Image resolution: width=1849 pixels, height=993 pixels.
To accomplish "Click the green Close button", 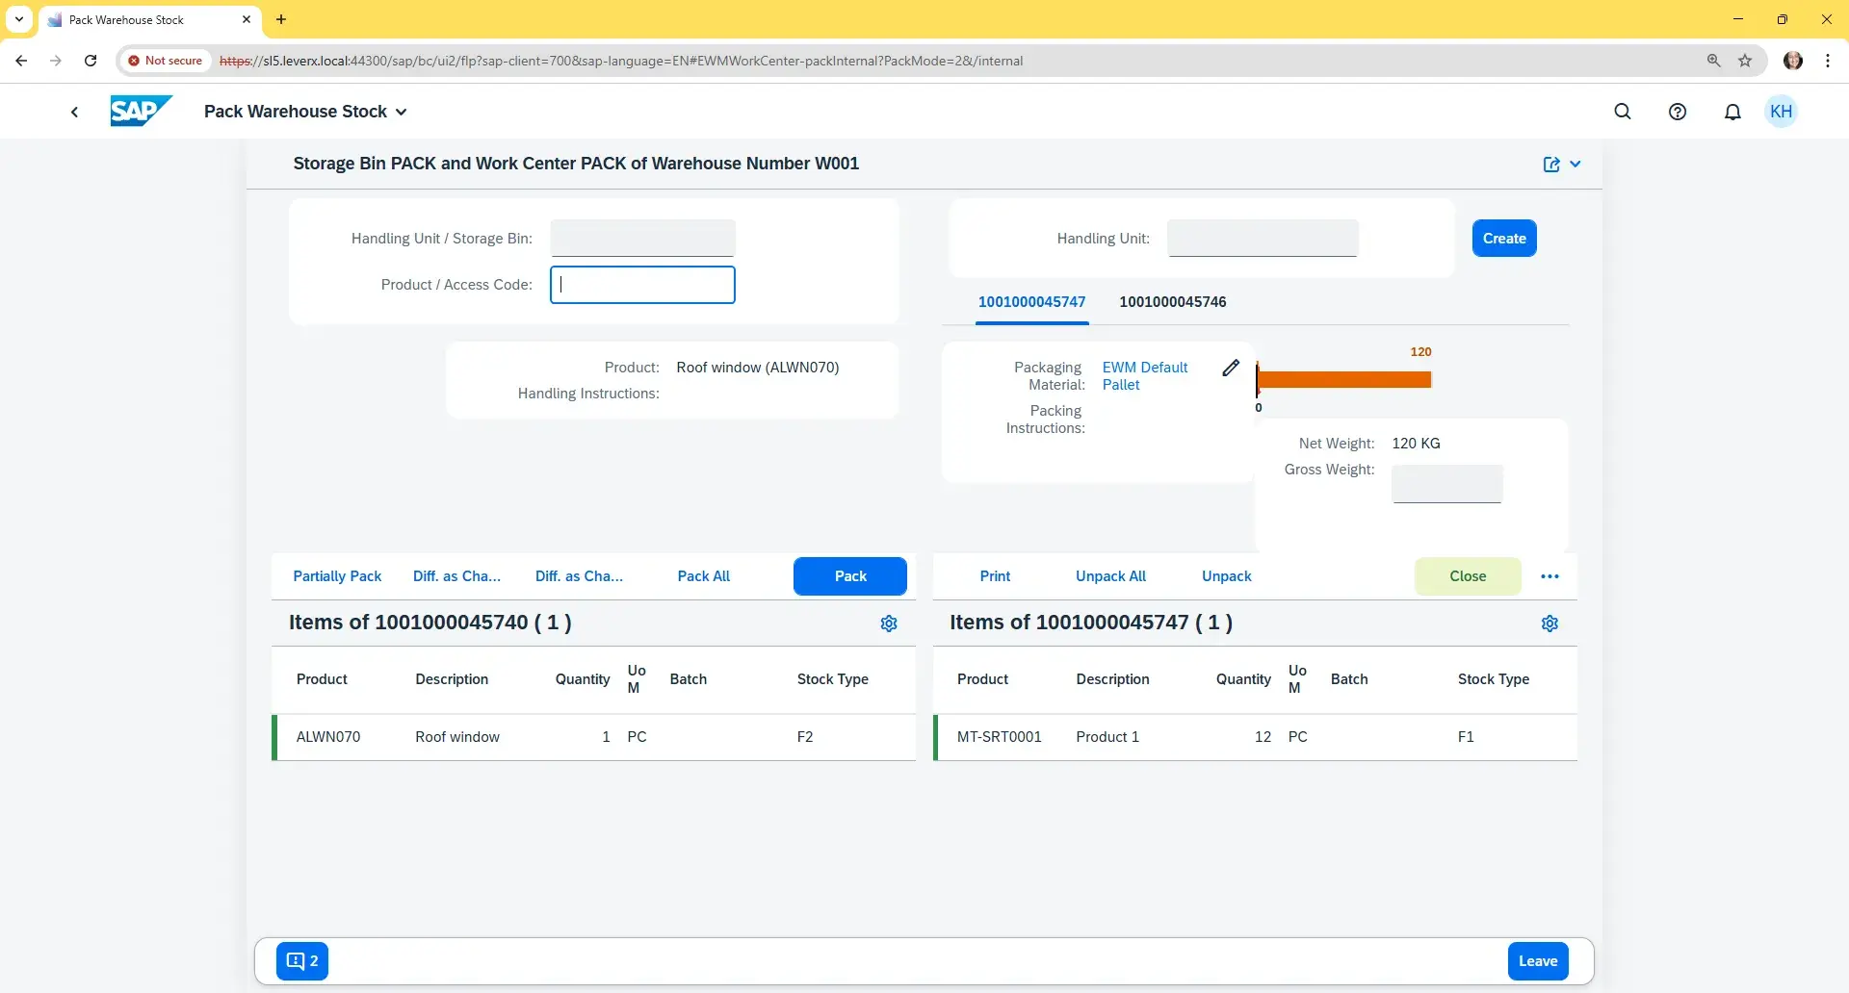I will point(1468,576).
